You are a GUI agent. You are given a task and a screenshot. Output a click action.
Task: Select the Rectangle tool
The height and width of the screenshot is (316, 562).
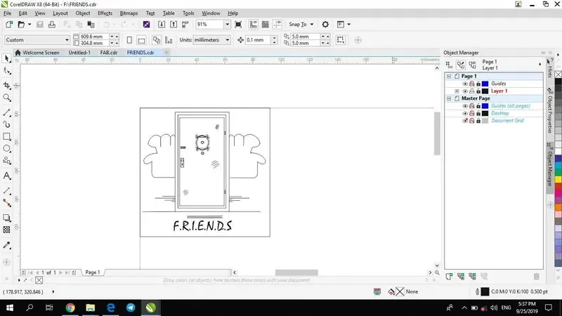coord(7,136)
